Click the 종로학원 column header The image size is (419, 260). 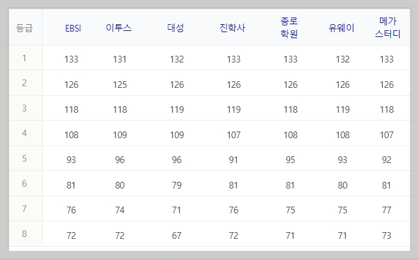click(x=289, y=27)
